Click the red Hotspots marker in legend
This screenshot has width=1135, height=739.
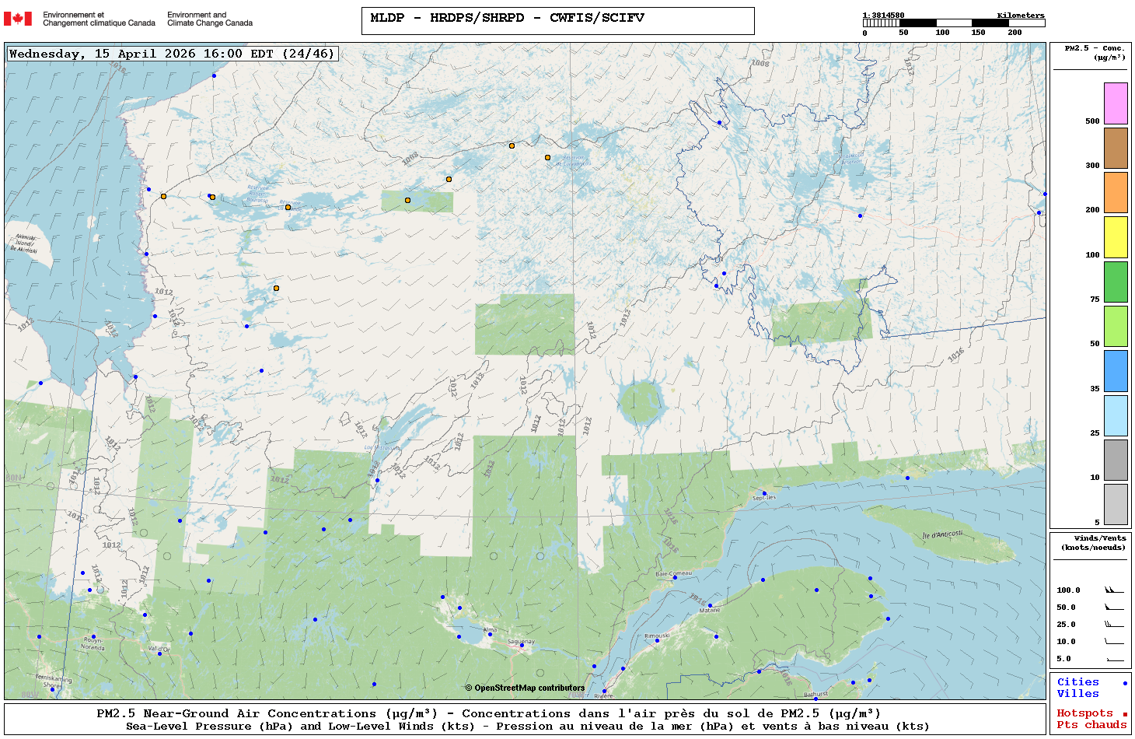tap(1125, 714)
